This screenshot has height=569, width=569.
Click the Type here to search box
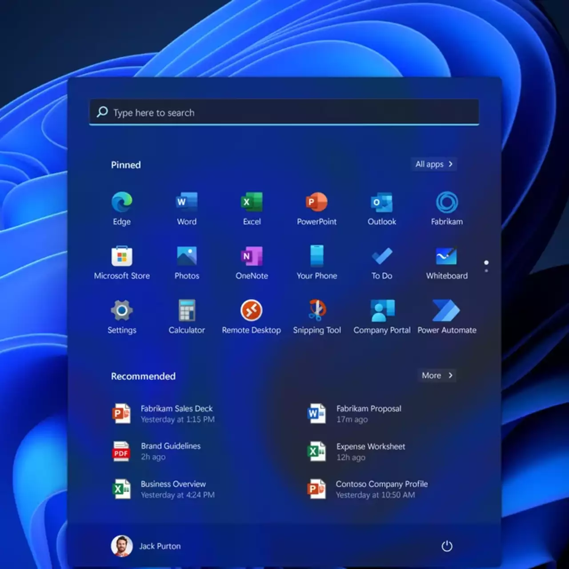[284, 112]
